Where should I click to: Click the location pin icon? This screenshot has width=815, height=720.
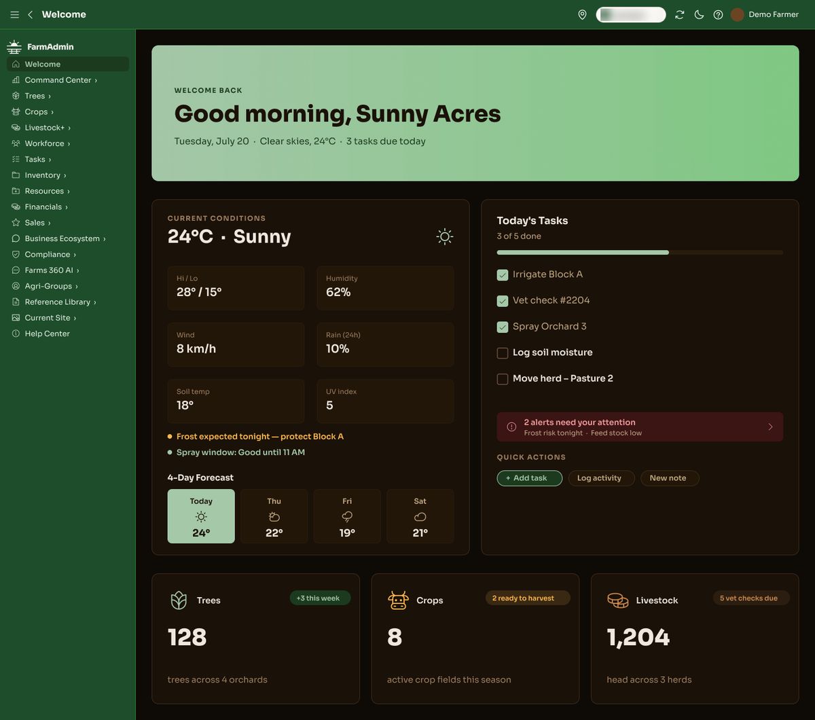[582, 14]
